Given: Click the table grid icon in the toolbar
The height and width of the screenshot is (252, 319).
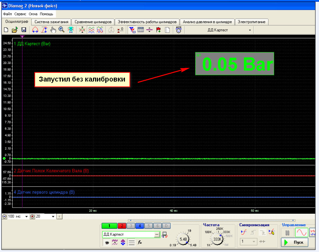Looking at the screenshot, I should coord(141,30).
